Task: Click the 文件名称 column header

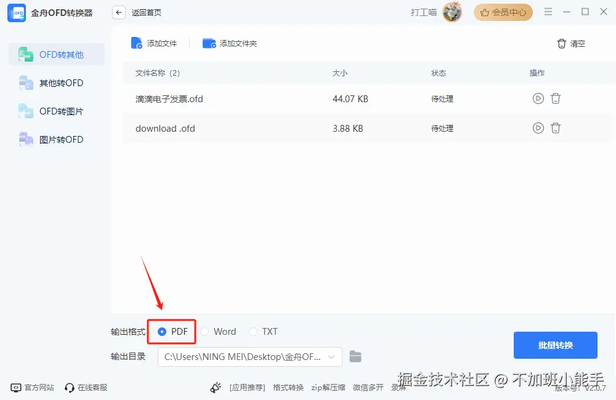Action: [x=158, y=73]
